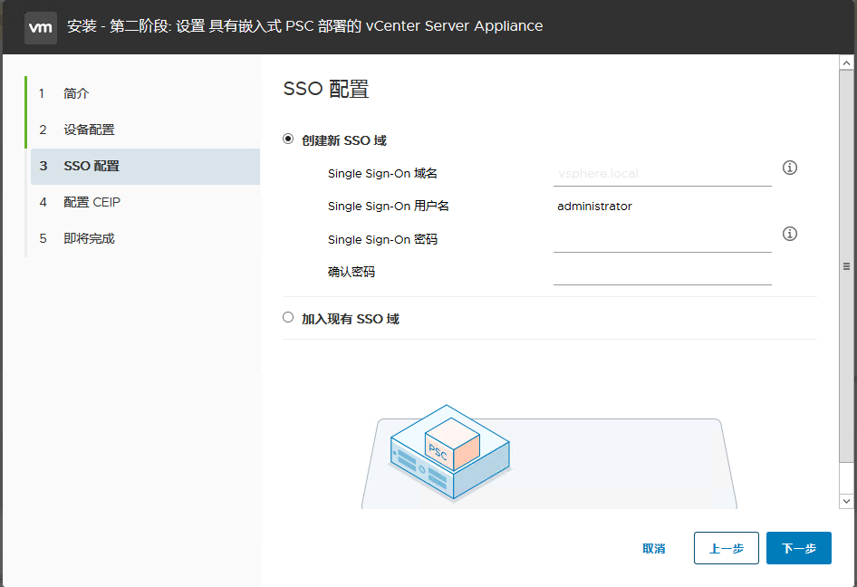857x587 pixels.
Task: Click the Single Sign-On 用户名 label
Action: pyautogui.click(x=388, y=206)
